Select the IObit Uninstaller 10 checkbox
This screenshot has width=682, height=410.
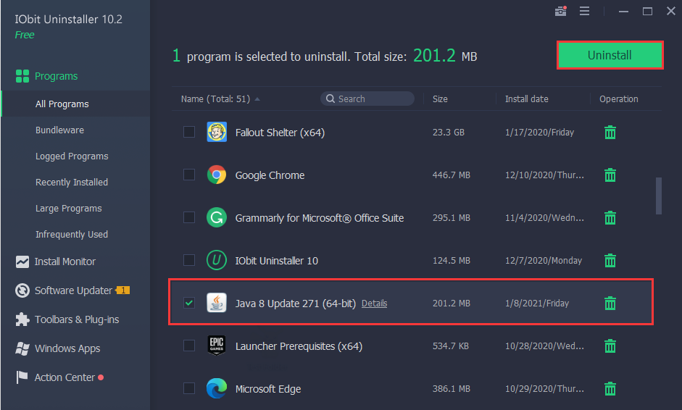(188, 260)
